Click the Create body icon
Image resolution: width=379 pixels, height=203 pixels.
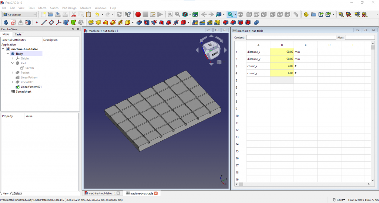pyautogui.click(x=6, y=23)
